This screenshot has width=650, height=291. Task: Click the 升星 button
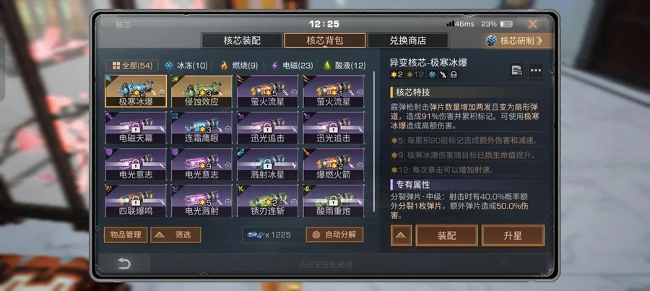point(513,235)
